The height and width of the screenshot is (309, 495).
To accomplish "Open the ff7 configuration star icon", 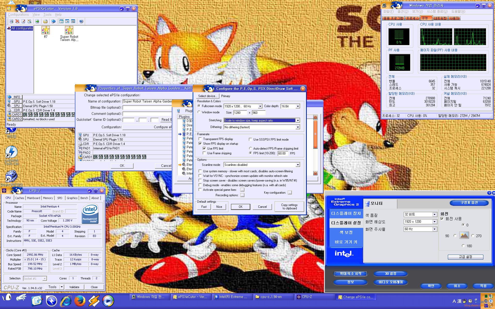I will 46,30.
